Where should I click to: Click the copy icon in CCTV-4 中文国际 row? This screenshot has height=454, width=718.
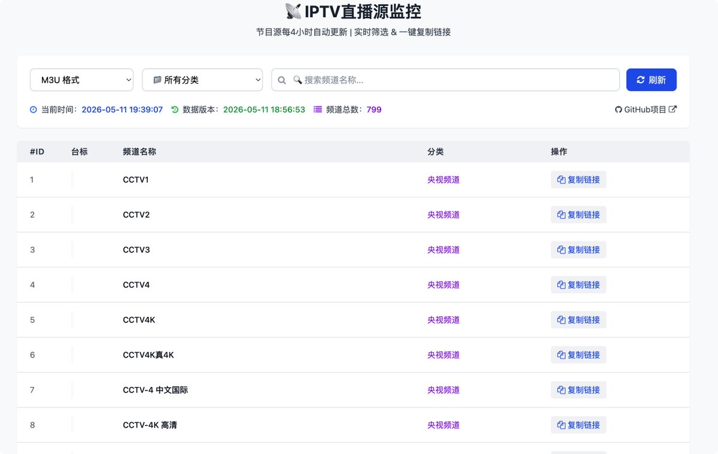point(561,390)
